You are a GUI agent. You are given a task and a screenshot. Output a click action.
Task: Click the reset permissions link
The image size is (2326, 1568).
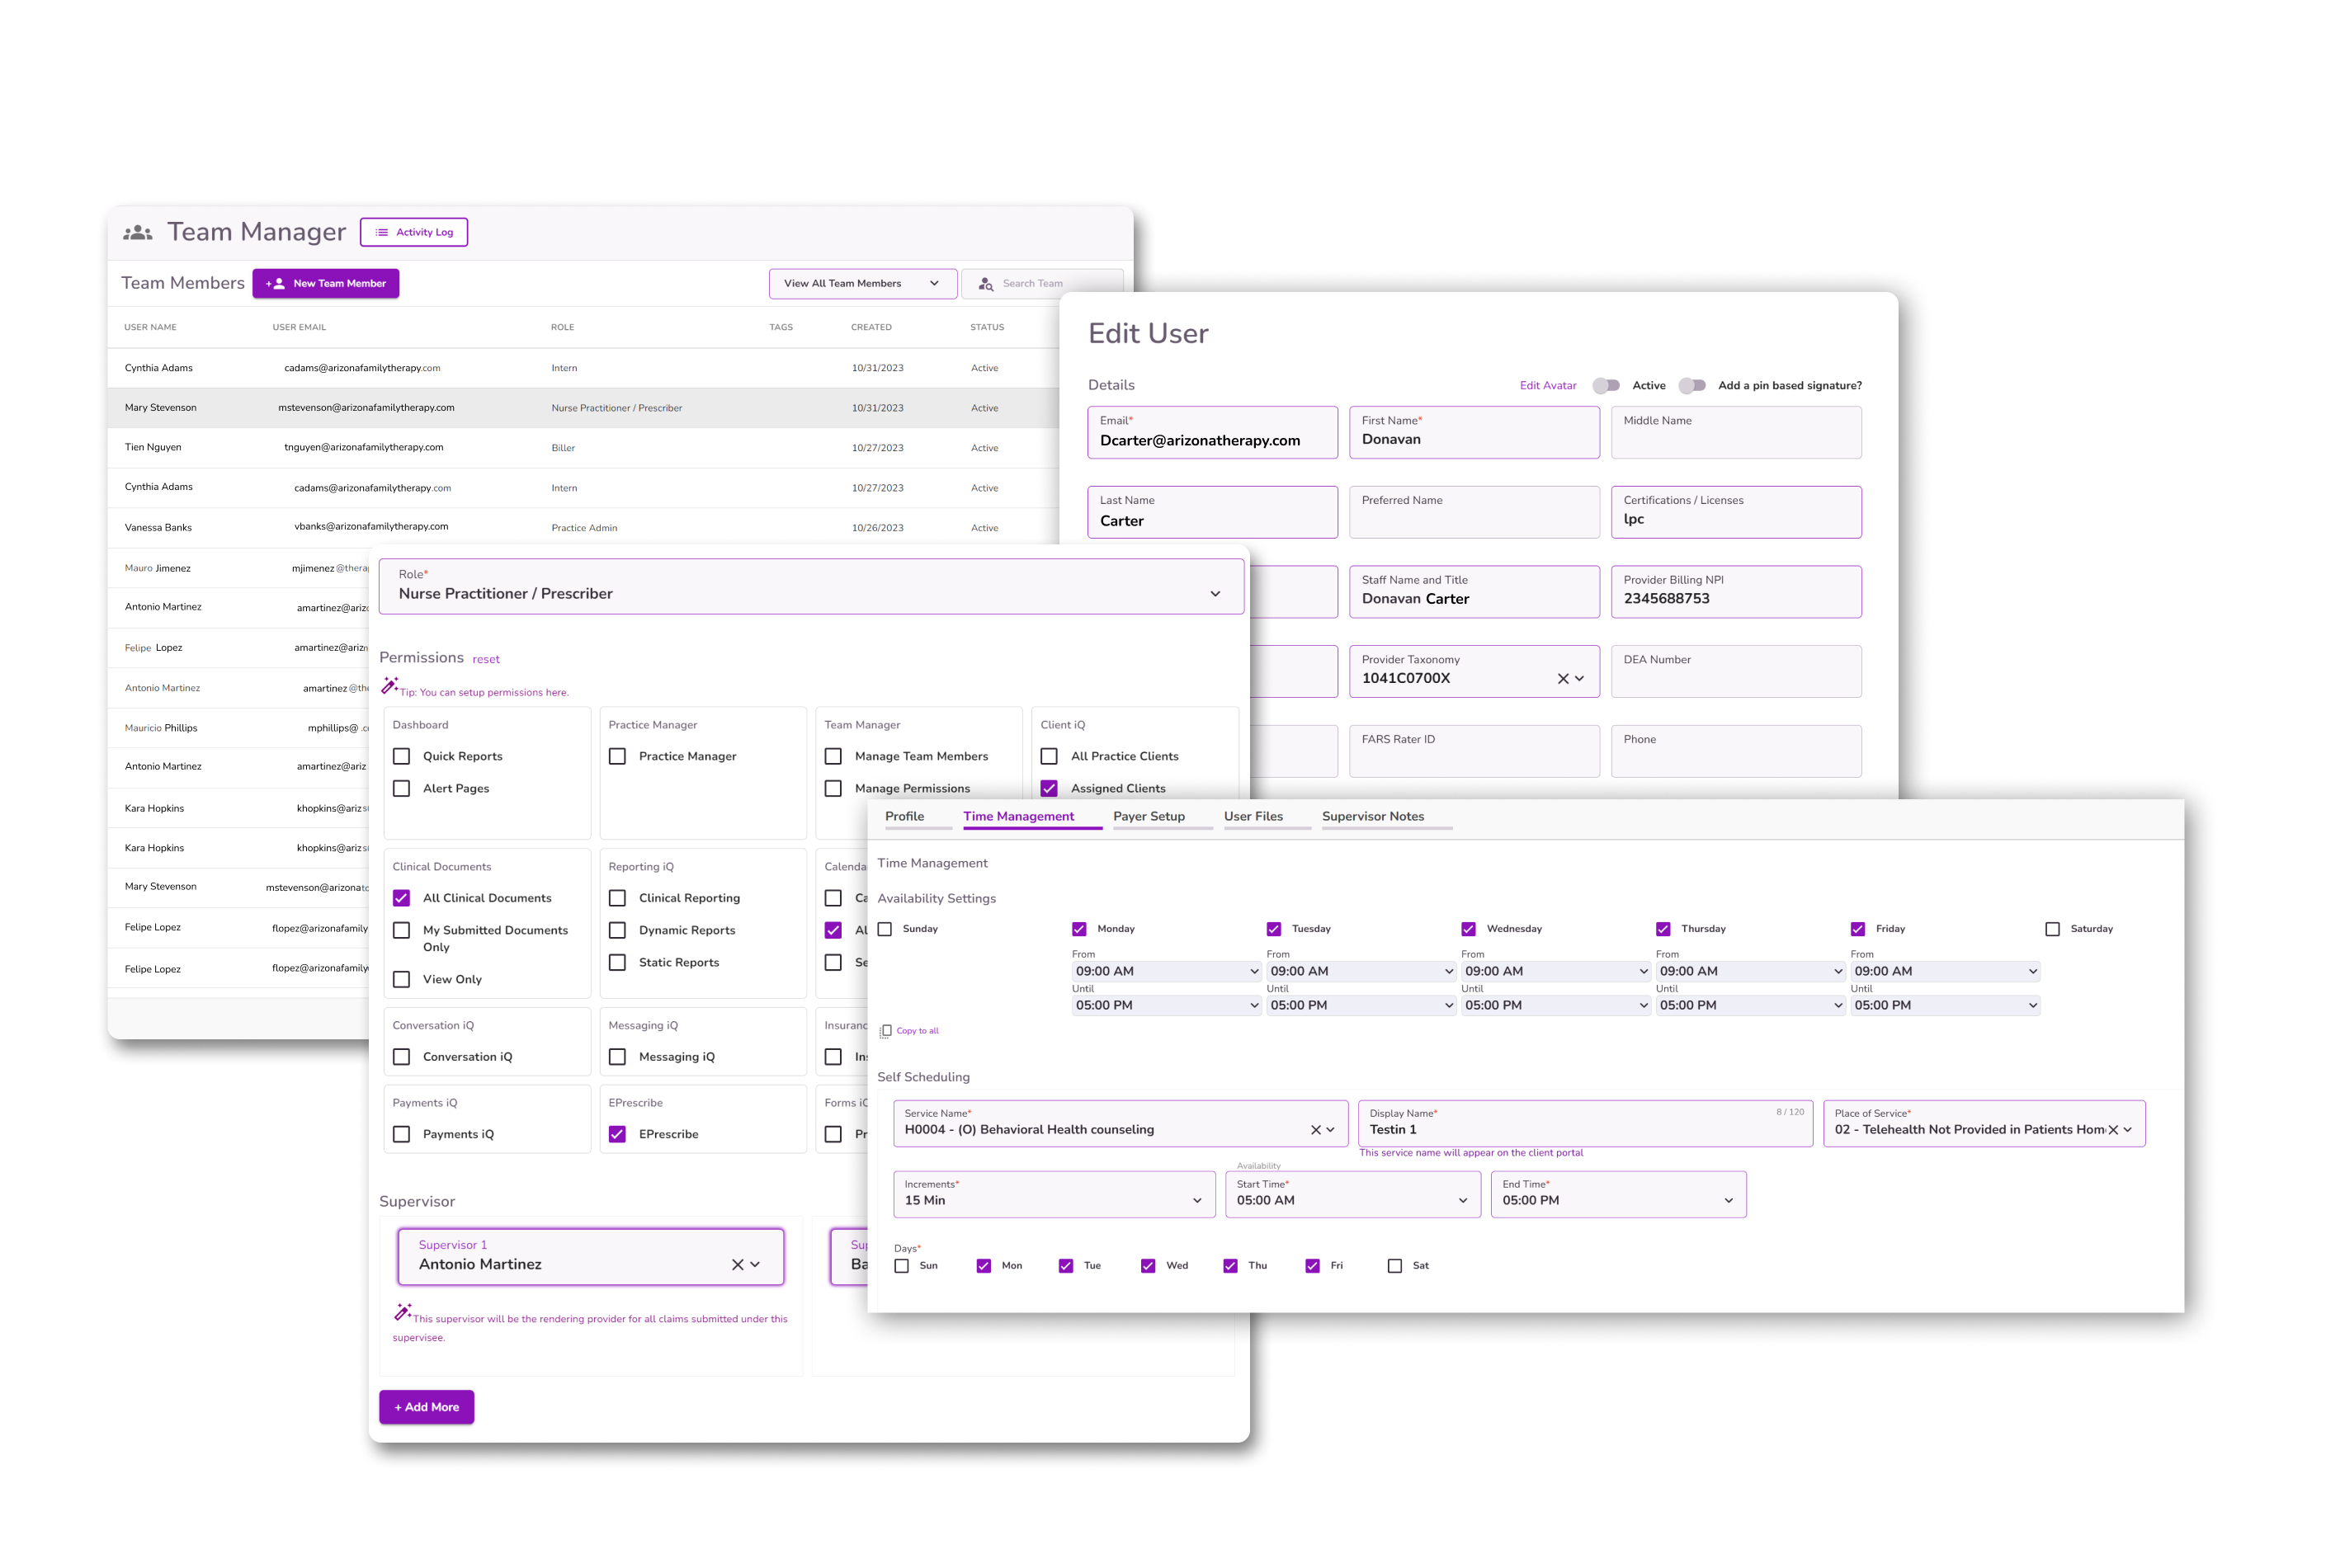(x=486, y=660)
